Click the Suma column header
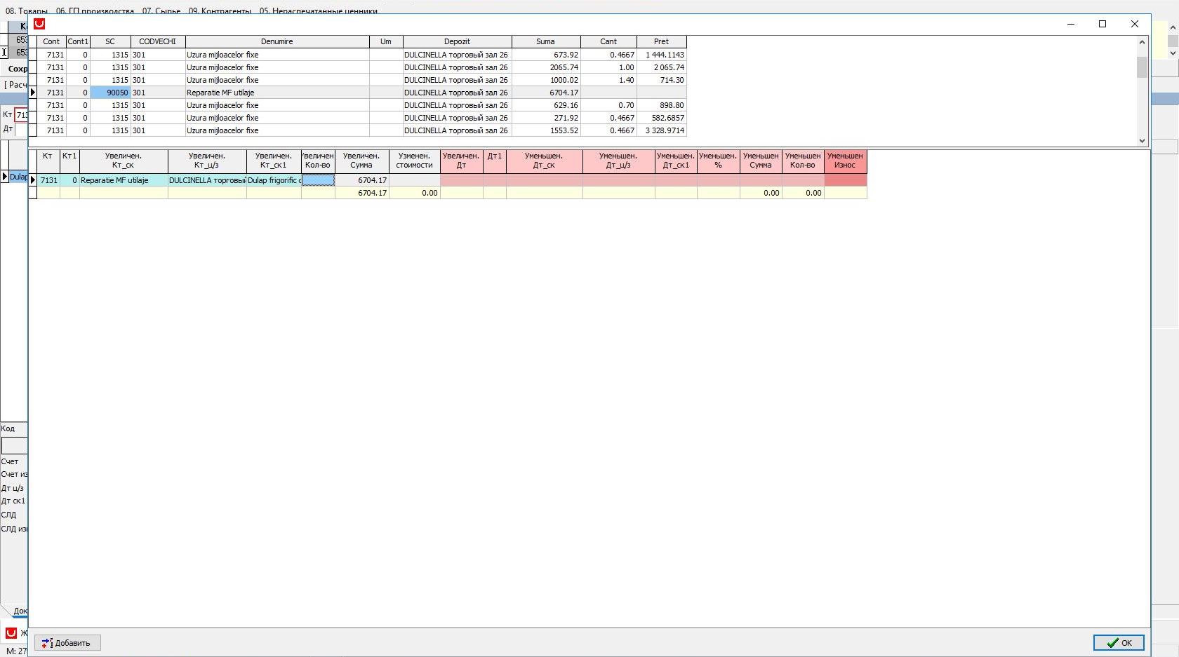 coord(545,42)
